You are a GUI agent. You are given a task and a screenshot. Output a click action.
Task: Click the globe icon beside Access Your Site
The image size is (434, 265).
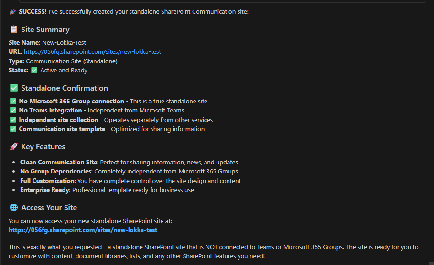point(13,208)
